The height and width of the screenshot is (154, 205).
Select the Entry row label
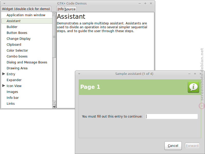click(x=11, y=74)
